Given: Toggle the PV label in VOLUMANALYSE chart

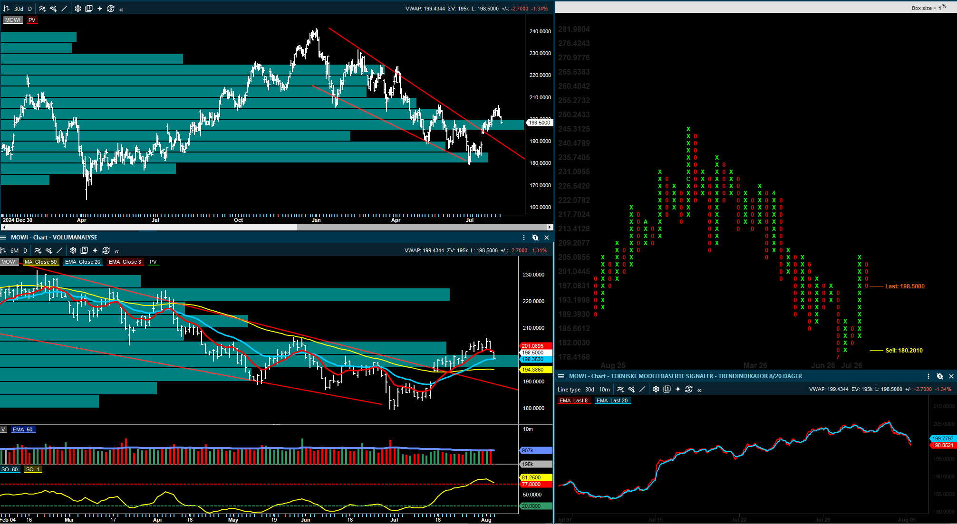Looking at the screenshot, I should click(153, 262).
